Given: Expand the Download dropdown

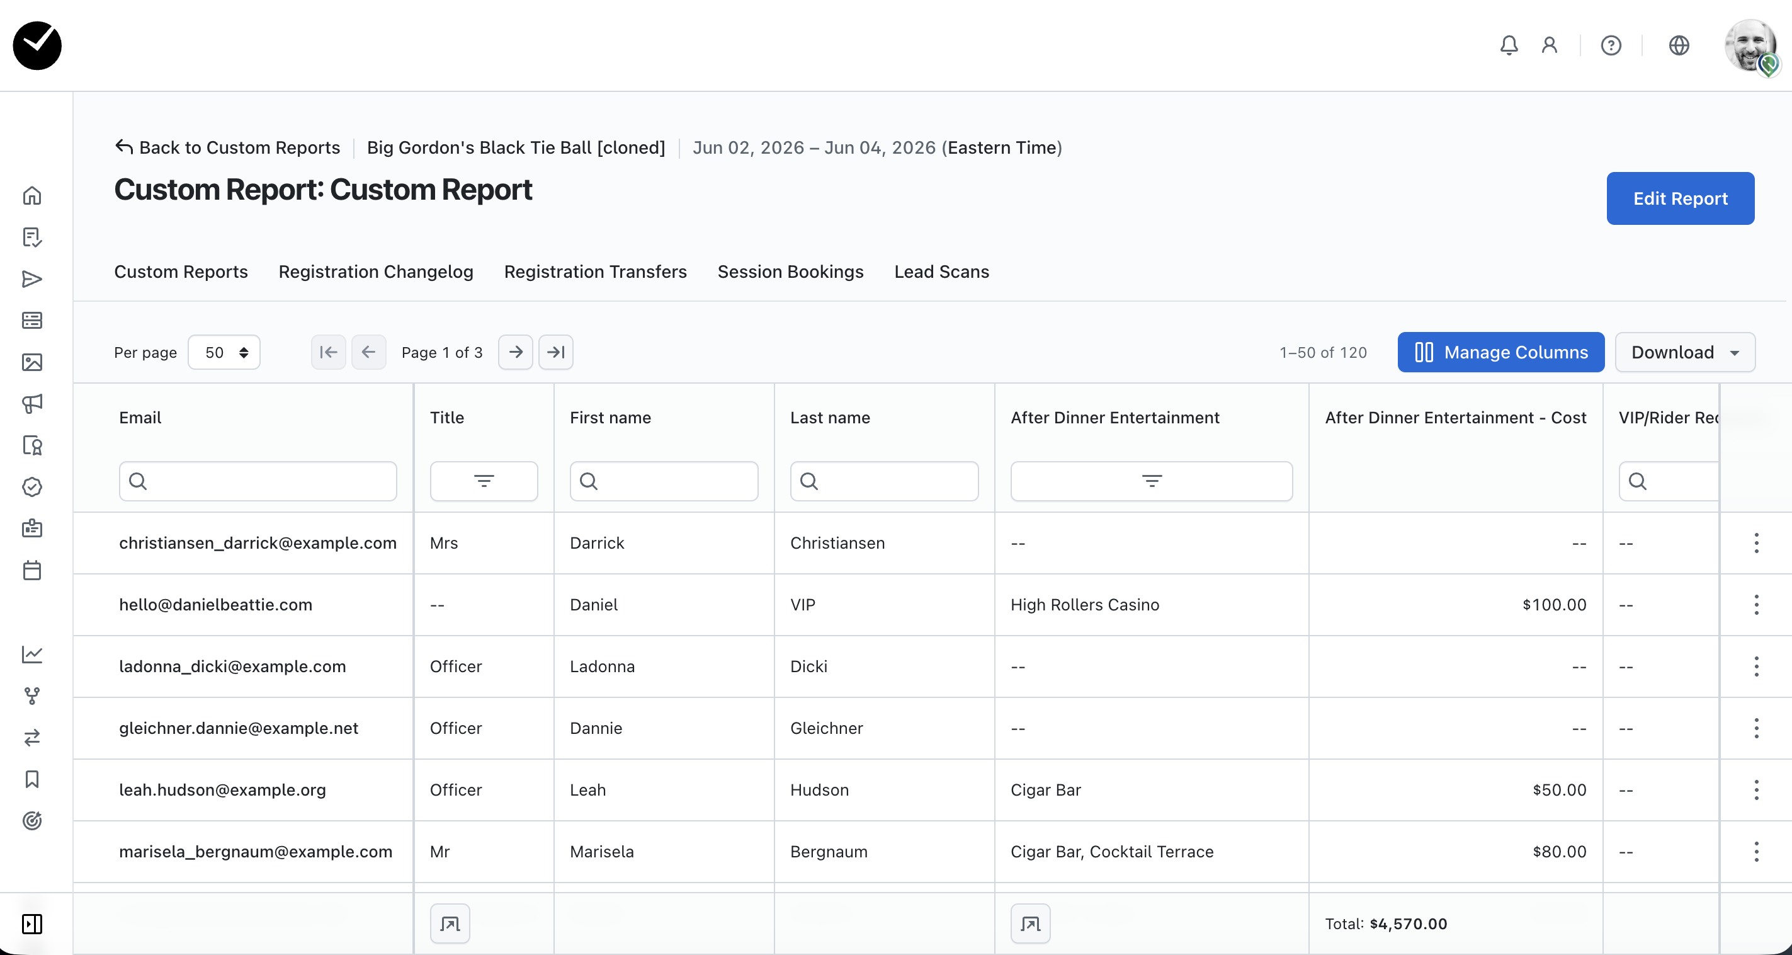Looking at the screenshot, I should coord(1684,352).
